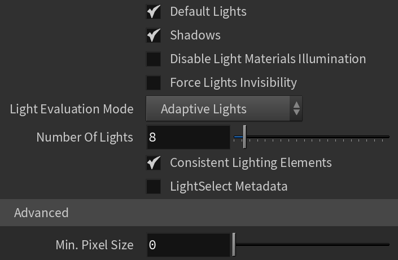This screenshot has width=398, height=260.
Task: Enable the LightSelect Metadata checkbox
Action: click(154, 187)
